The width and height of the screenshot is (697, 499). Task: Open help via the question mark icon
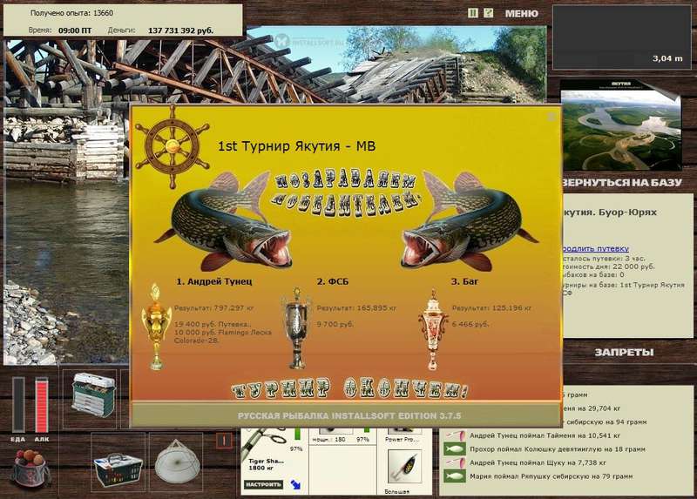coord(488,13)
